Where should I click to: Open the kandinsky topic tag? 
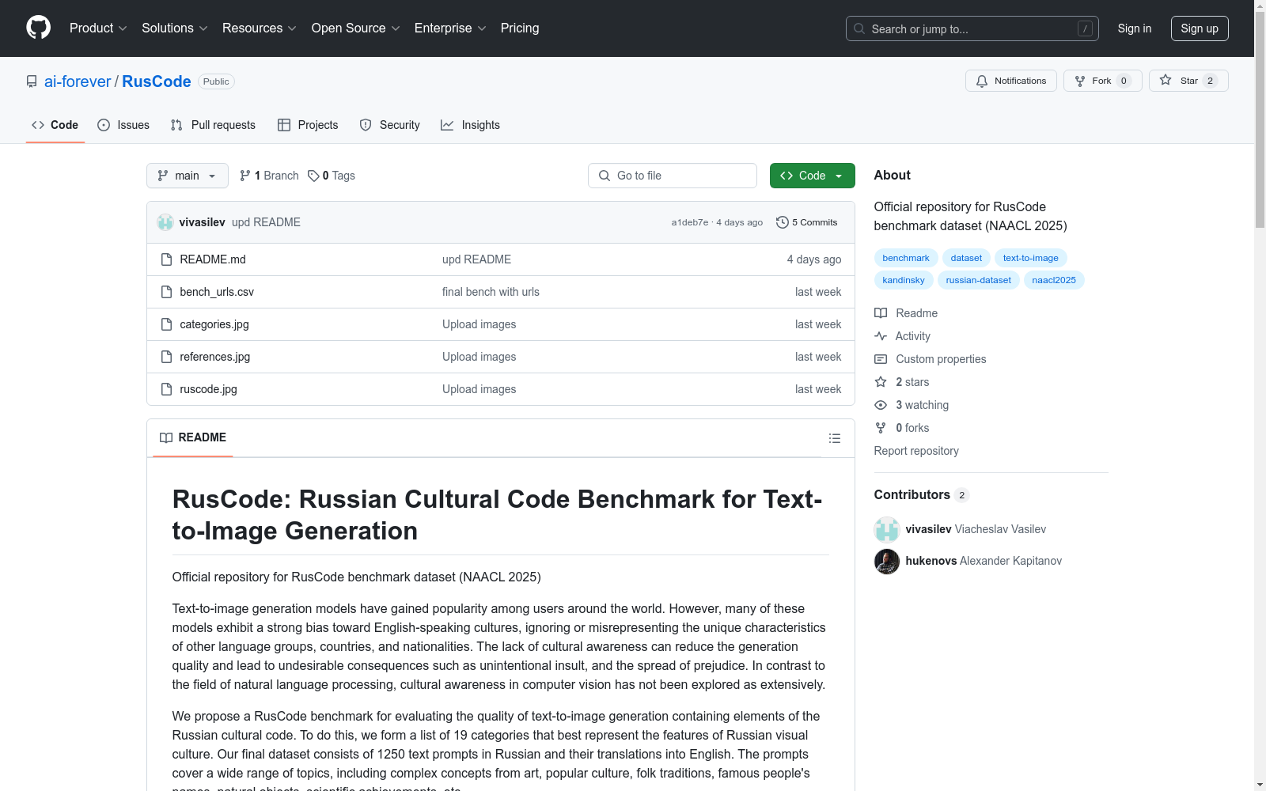[904, 280]
